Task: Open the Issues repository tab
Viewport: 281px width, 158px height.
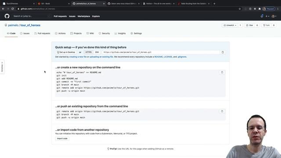Action: click(25, 33)
